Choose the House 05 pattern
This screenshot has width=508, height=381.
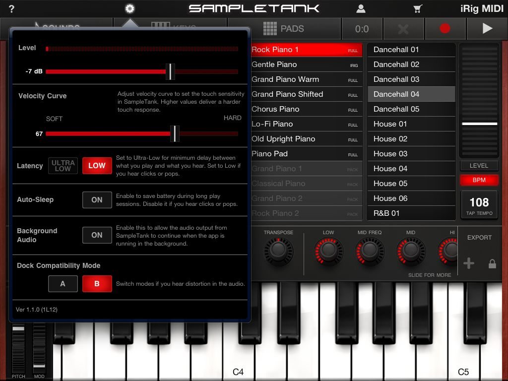point(411,184)
